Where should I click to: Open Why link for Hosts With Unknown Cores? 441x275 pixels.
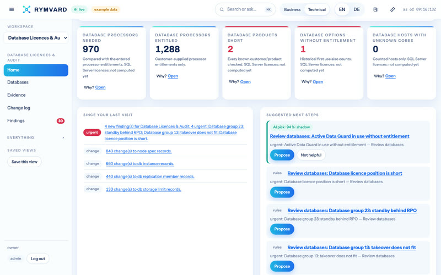[x=390, y=76]
